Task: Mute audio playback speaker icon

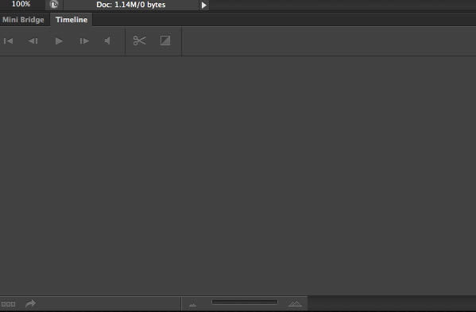Action: click(x=107, y=40)
